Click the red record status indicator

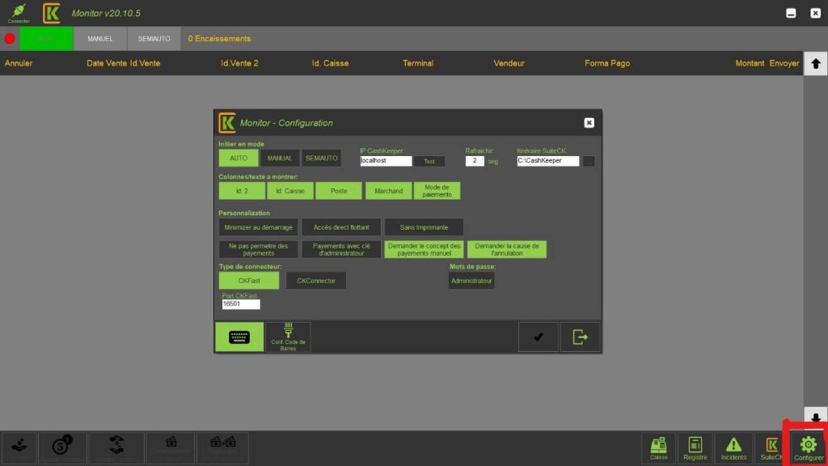click(10, 39)
